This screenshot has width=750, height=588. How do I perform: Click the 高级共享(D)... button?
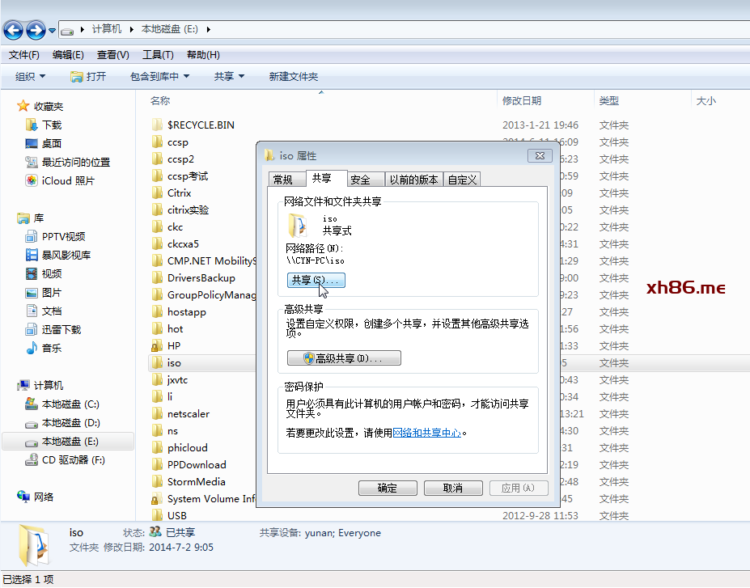344,358
